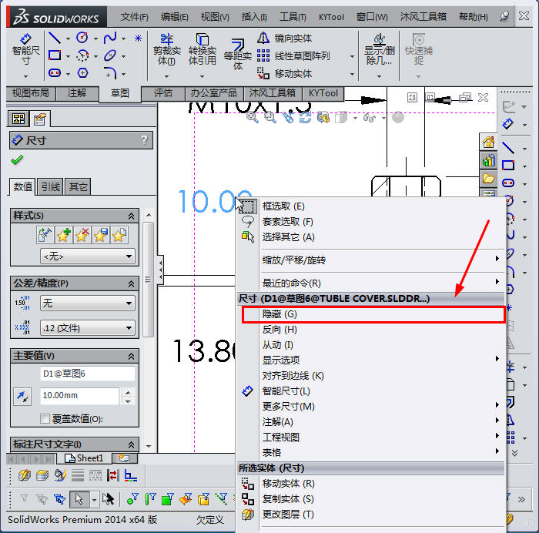Open the unit precision .12 dropdown
The width and height of the screenshot is (539, 533).
point(87,328)
